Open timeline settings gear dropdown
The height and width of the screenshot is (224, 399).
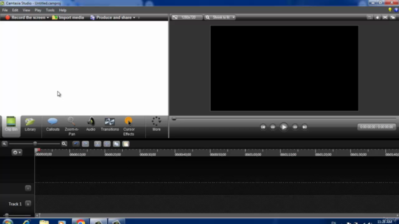tap(17, 152)
